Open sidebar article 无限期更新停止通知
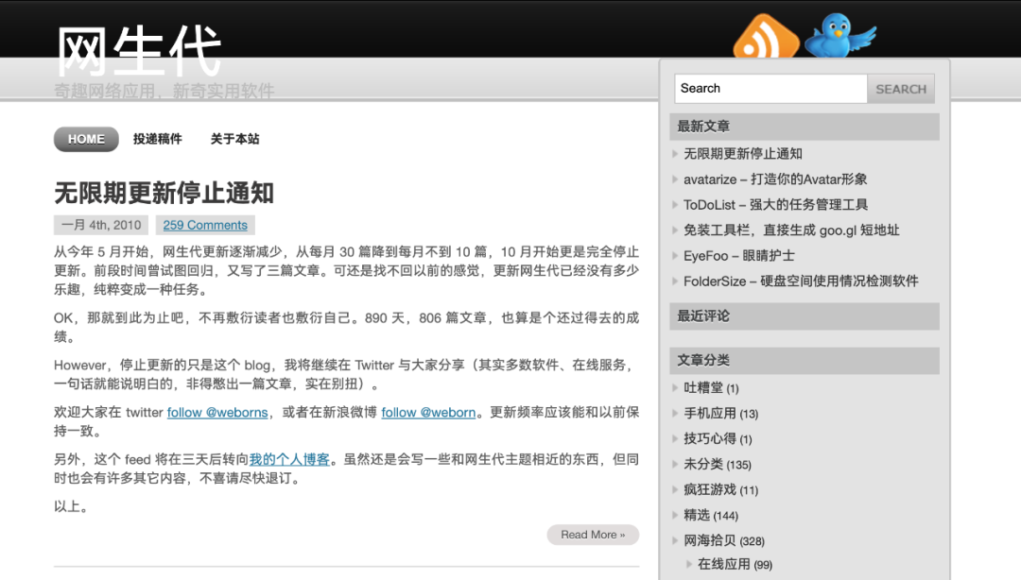Viewport: 1021px width, 580px height. (x=742, y=154)
